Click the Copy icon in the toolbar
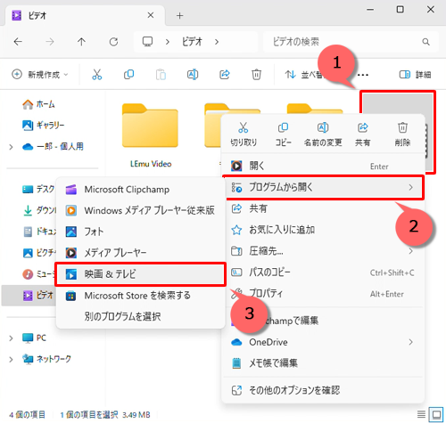Screen dimensions: 446x423 point(128,75)
